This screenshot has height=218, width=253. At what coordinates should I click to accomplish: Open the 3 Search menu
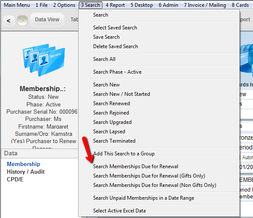pos(91,5)
